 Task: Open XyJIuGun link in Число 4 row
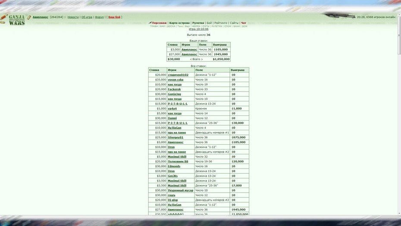tap(175, 128)
